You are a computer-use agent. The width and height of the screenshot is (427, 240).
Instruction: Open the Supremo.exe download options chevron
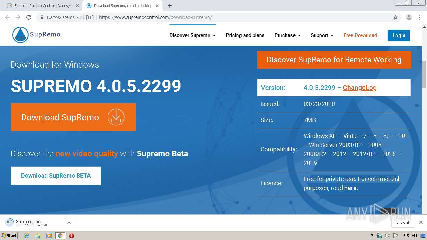[69, 223]
